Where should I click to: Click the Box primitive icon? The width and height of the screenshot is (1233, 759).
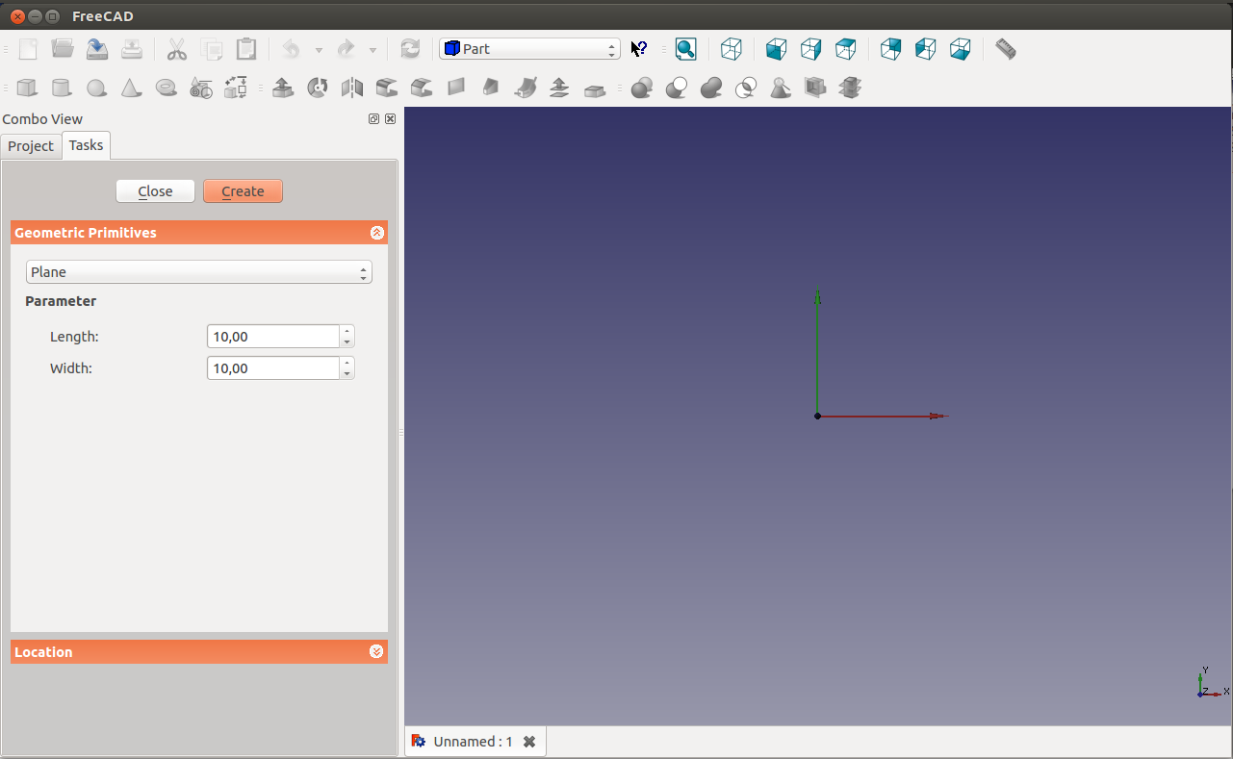(27, 88)
